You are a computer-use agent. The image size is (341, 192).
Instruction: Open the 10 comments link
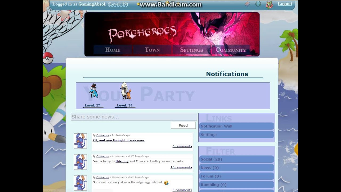[x=181, y=167]
